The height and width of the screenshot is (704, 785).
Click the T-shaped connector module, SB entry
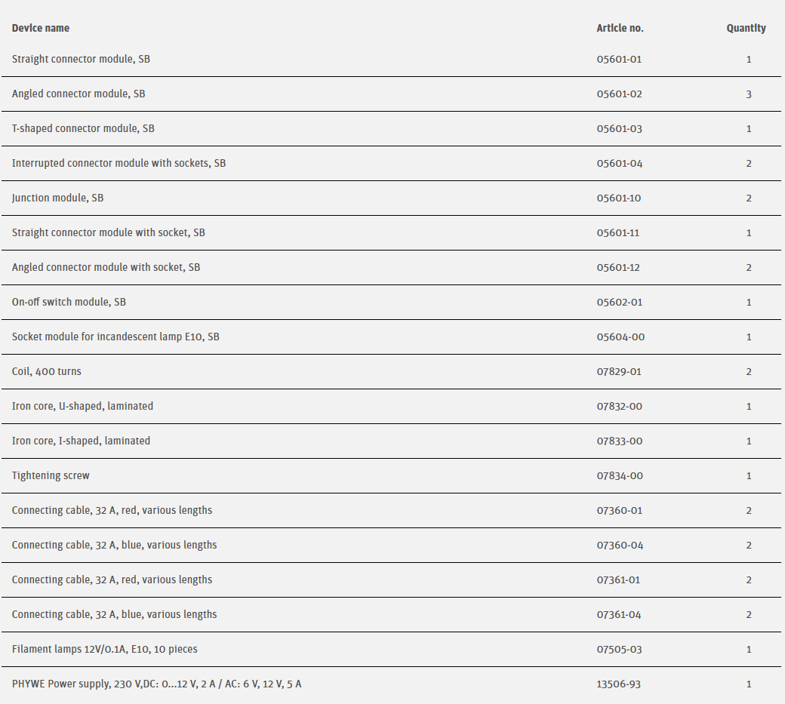click(83, 128)
